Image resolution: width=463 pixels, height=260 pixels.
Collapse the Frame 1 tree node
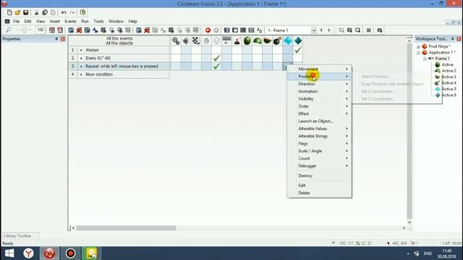click(x=425, y=58)
